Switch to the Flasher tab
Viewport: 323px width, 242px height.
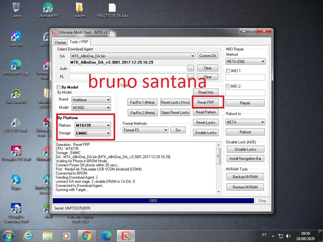coord(61,43)
